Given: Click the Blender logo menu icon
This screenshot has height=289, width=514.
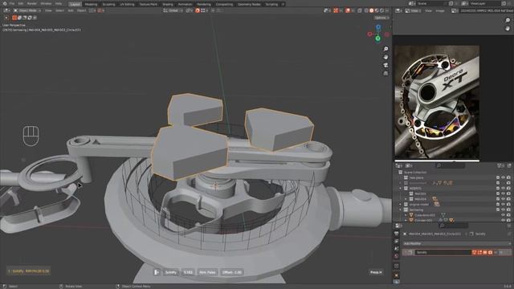Looking at the screenshot, I should 5,4.
